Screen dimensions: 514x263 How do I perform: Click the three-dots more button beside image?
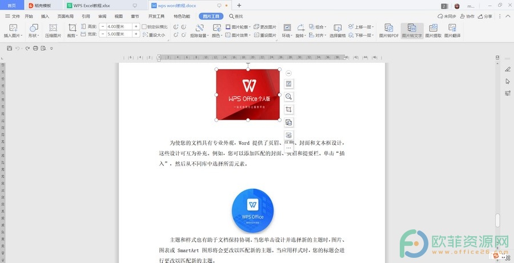[x=288, y=148]
